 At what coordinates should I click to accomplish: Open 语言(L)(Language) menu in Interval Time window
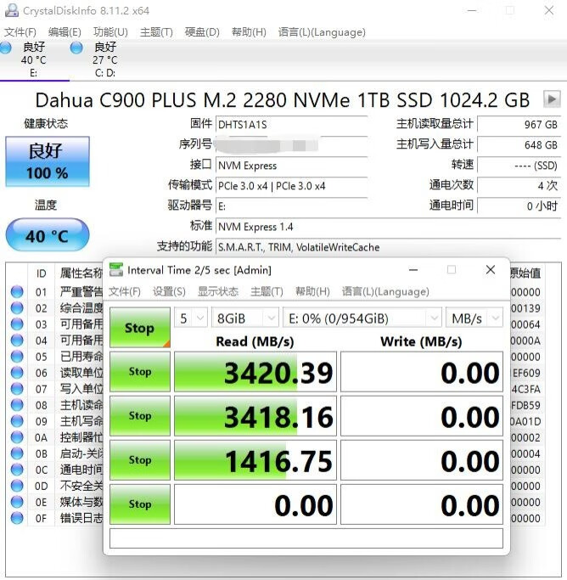[385, 291]
